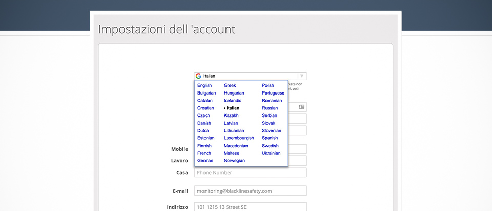Viewport: 492px width, 211px height.
Task: Pick Luxembourgish from the language list
Action: [239, 138]
